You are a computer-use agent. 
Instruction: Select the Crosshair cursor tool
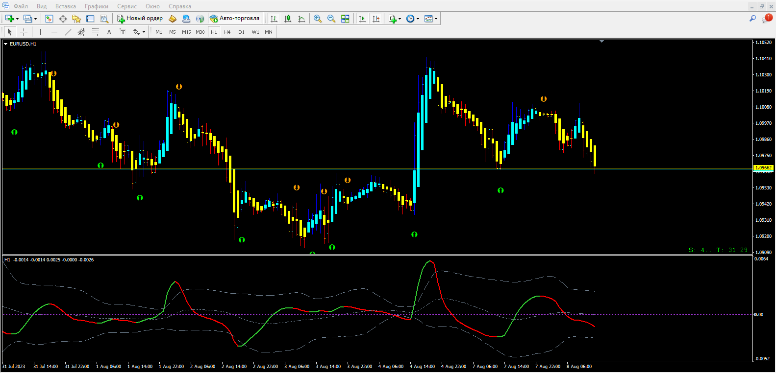(x=24, y=32)
